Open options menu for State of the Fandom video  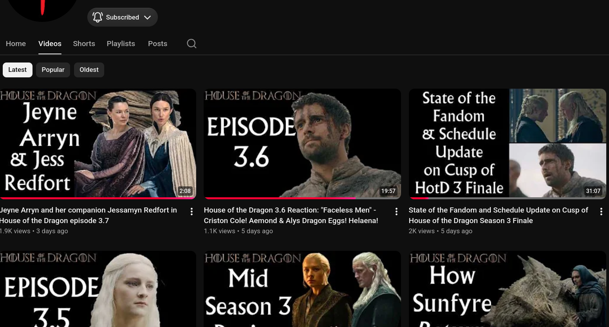[x=601, y=211]
